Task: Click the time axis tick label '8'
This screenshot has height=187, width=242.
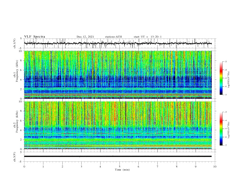Action: 177,167
